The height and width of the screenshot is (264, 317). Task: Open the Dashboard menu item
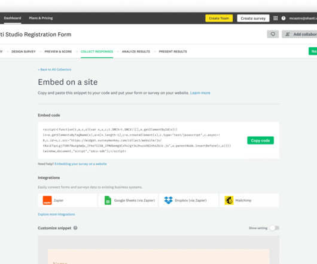click(x=13, y=18)
